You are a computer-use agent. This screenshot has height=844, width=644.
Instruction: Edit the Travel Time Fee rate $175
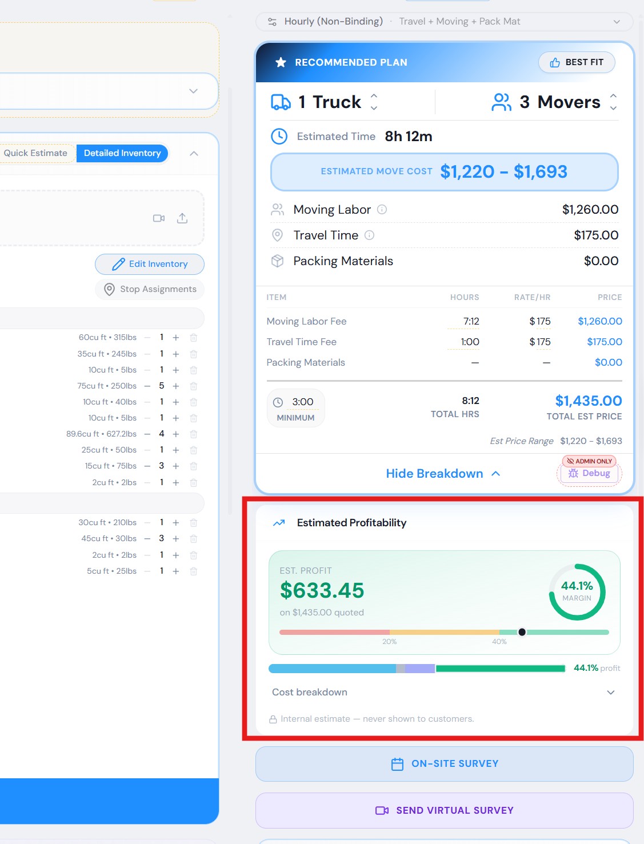[540, 342]
